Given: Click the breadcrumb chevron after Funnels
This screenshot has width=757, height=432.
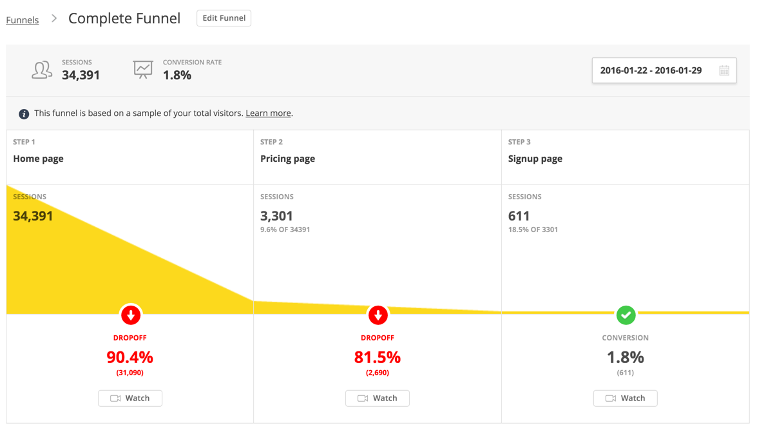Looking at the screenshot, I should click(54, 19).
